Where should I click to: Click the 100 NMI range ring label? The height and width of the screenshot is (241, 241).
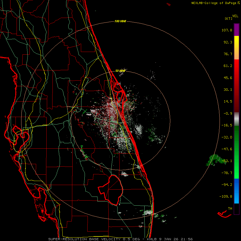120,21
